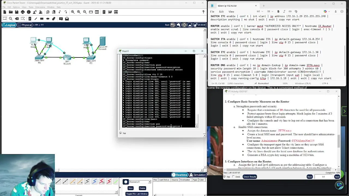Click the Next button in PT Activity

click(337, 177)
